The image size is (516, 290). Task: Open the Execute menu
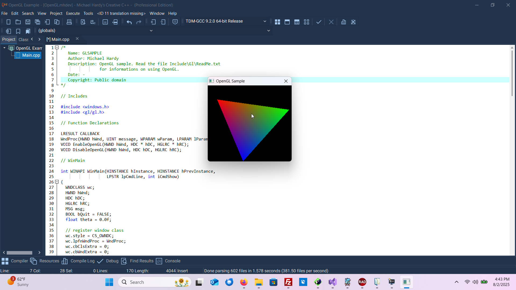tap(73, 13)
